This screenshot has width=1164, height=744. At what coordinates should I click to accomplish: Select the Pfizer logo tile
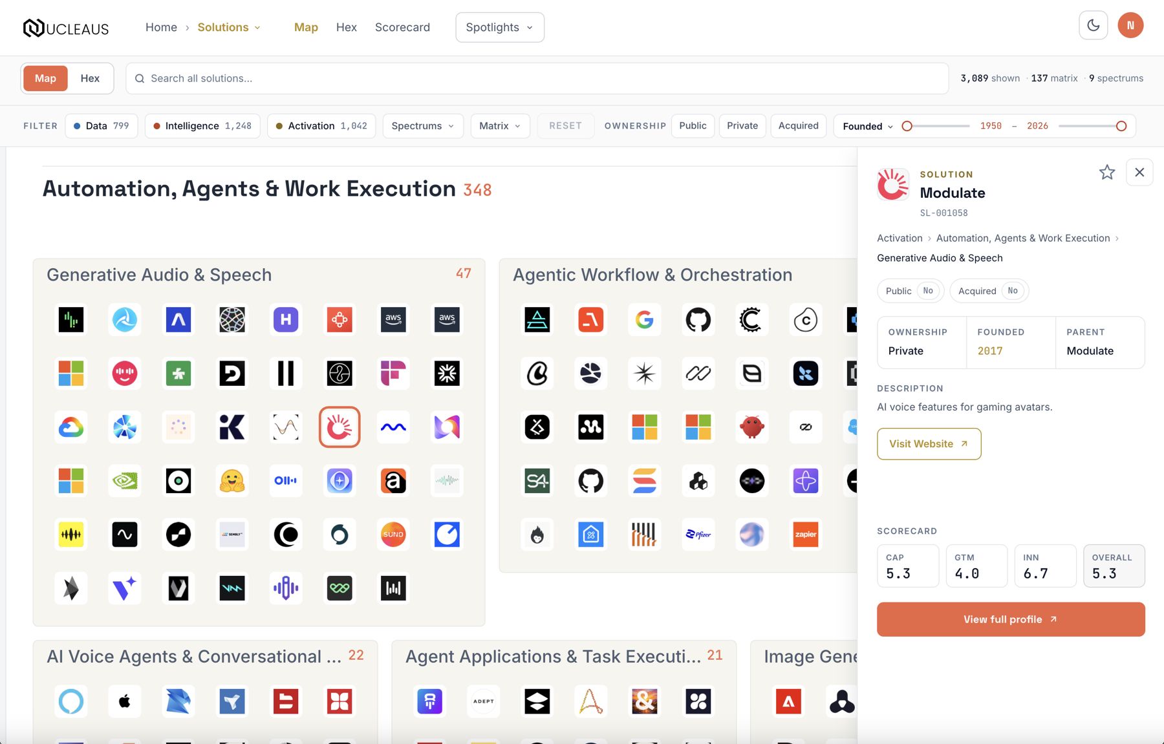point(698,534)
